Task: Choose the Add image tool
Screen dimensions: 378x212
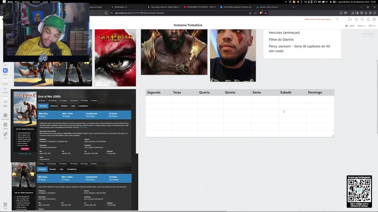Action: [x=5, y=116]
